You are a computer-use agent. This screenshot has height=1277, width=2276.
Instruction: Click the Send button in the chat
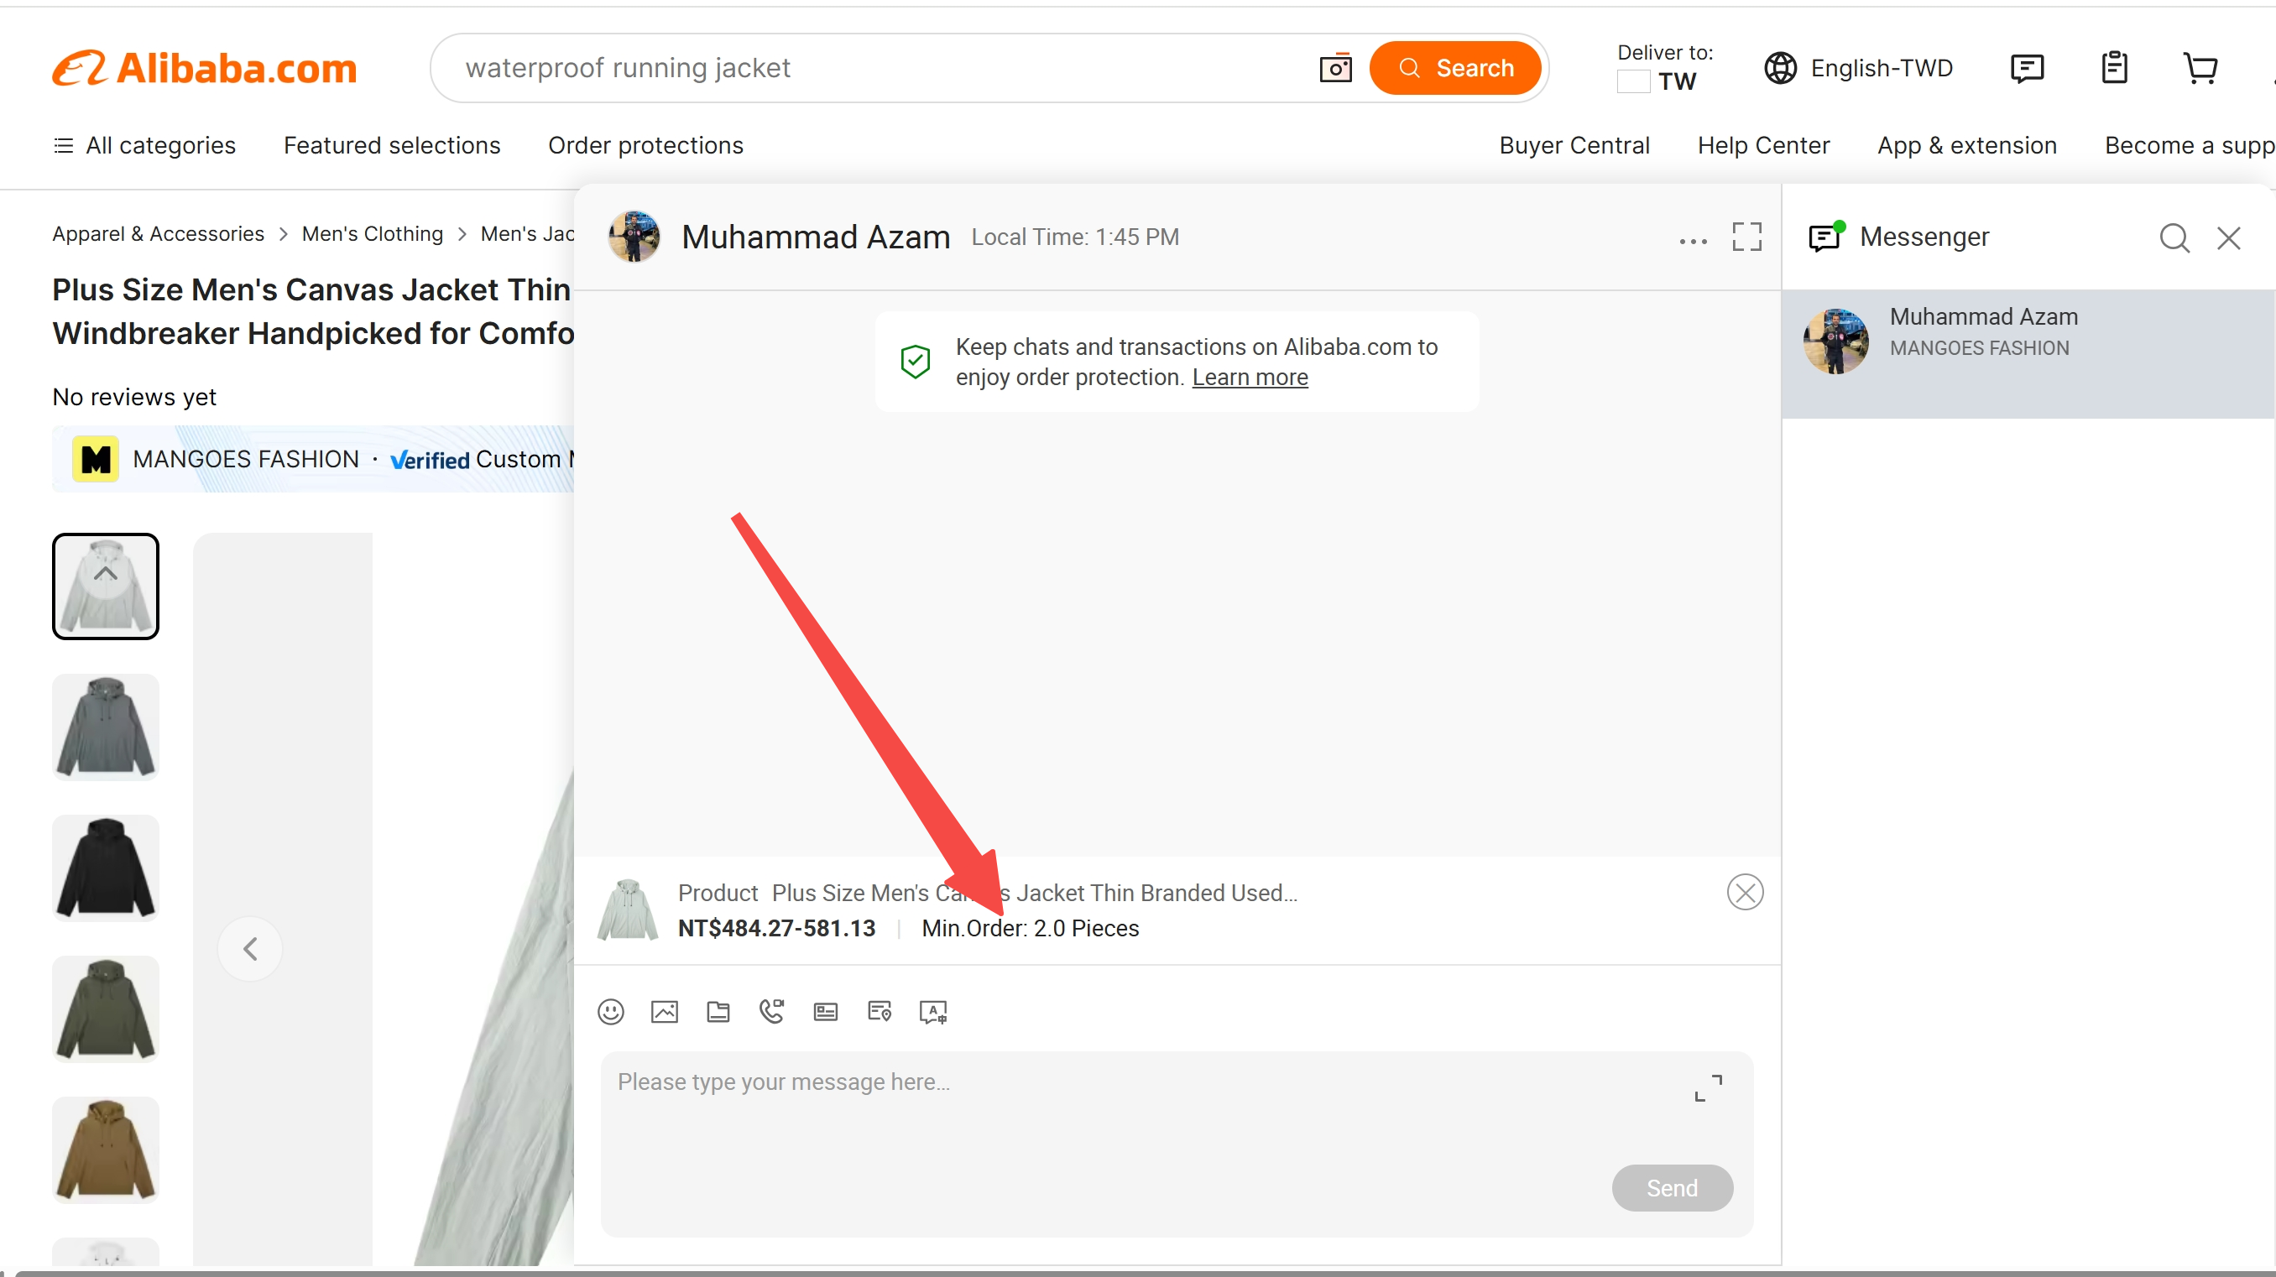[x=1672, y=1187]
